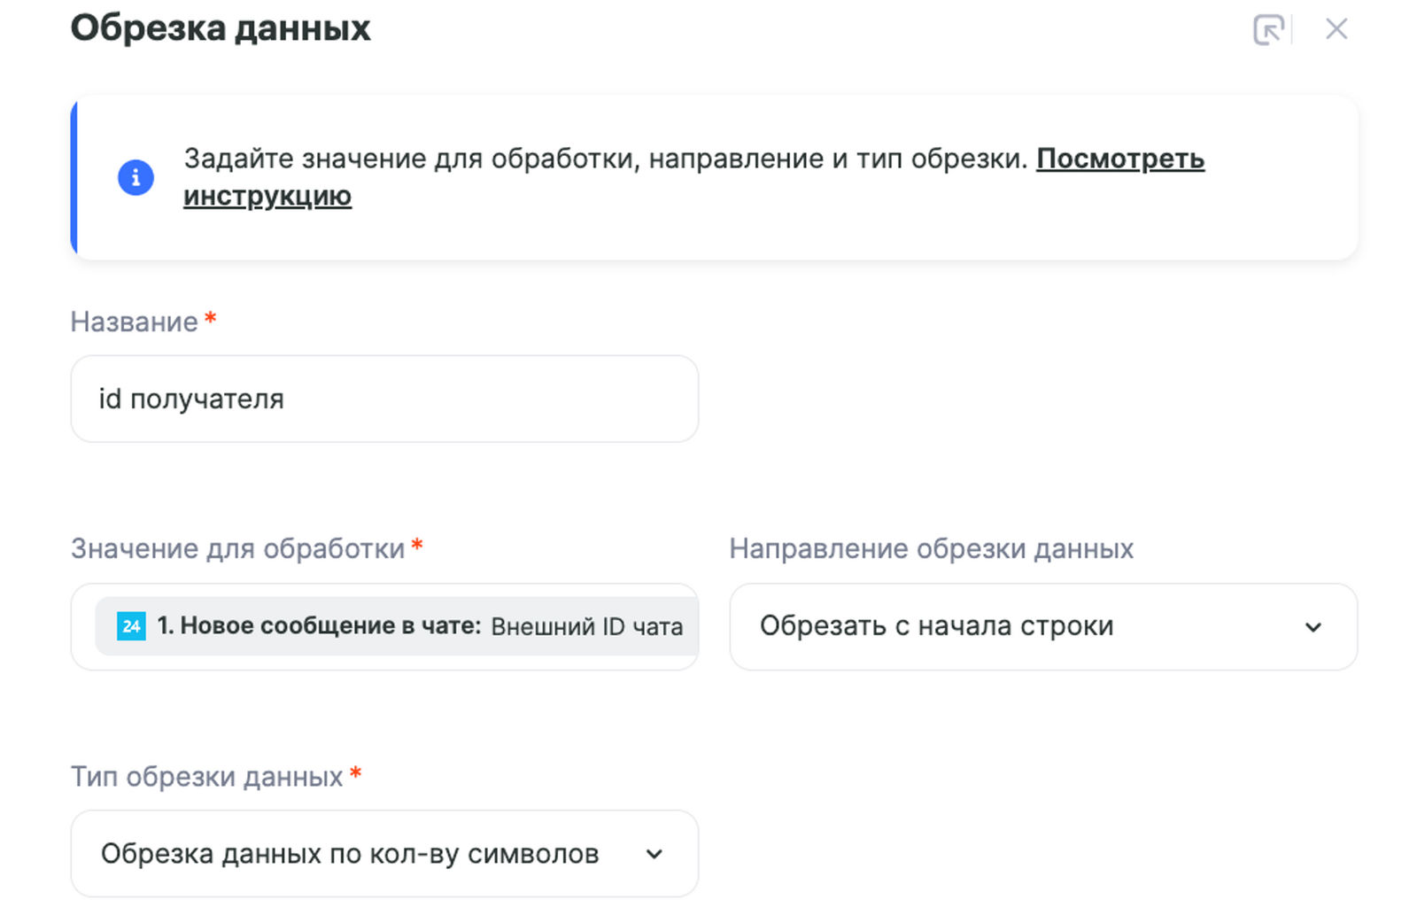The width and height of the screenshot is (1417, 923).
Task: Click the red asterisk beside Название
Action: pos(211,318)
